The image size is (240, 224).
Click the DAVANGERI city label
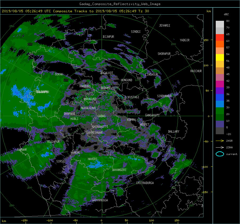[119, 170]
